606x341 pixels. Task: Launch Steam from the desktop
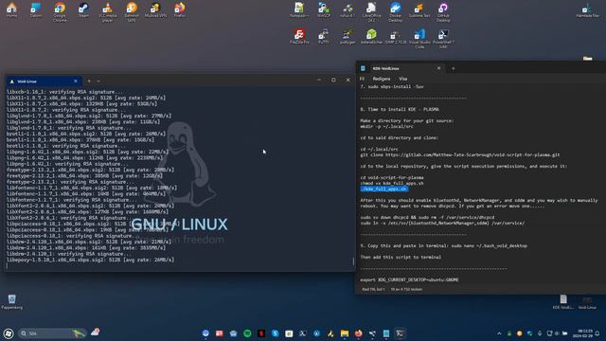(83, 10)
